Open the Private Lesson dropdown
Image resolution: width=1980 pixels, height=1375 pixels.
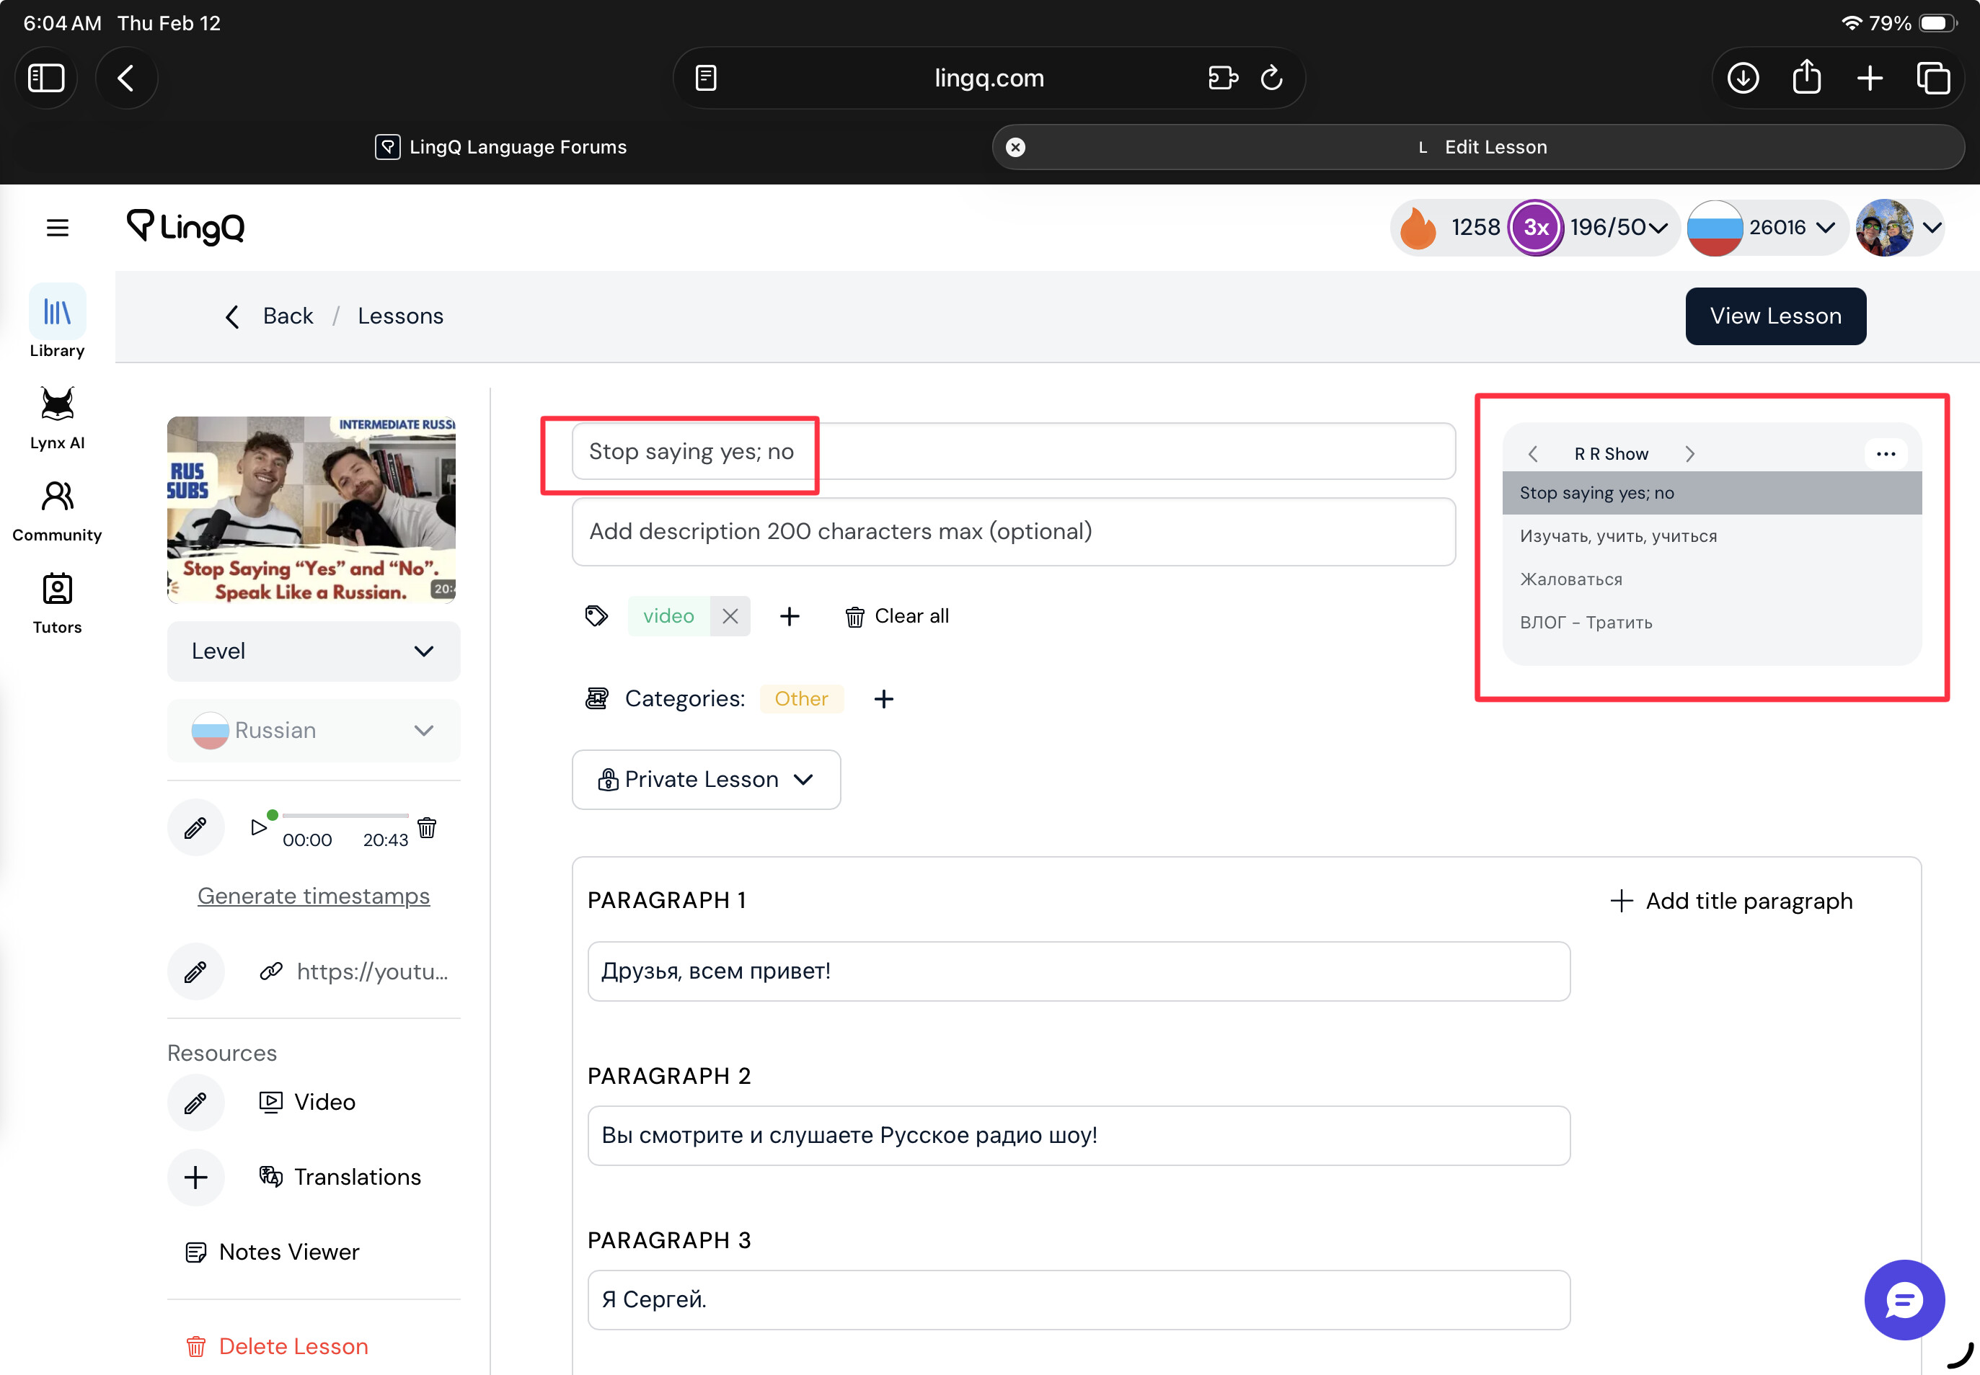click(706, 780)
